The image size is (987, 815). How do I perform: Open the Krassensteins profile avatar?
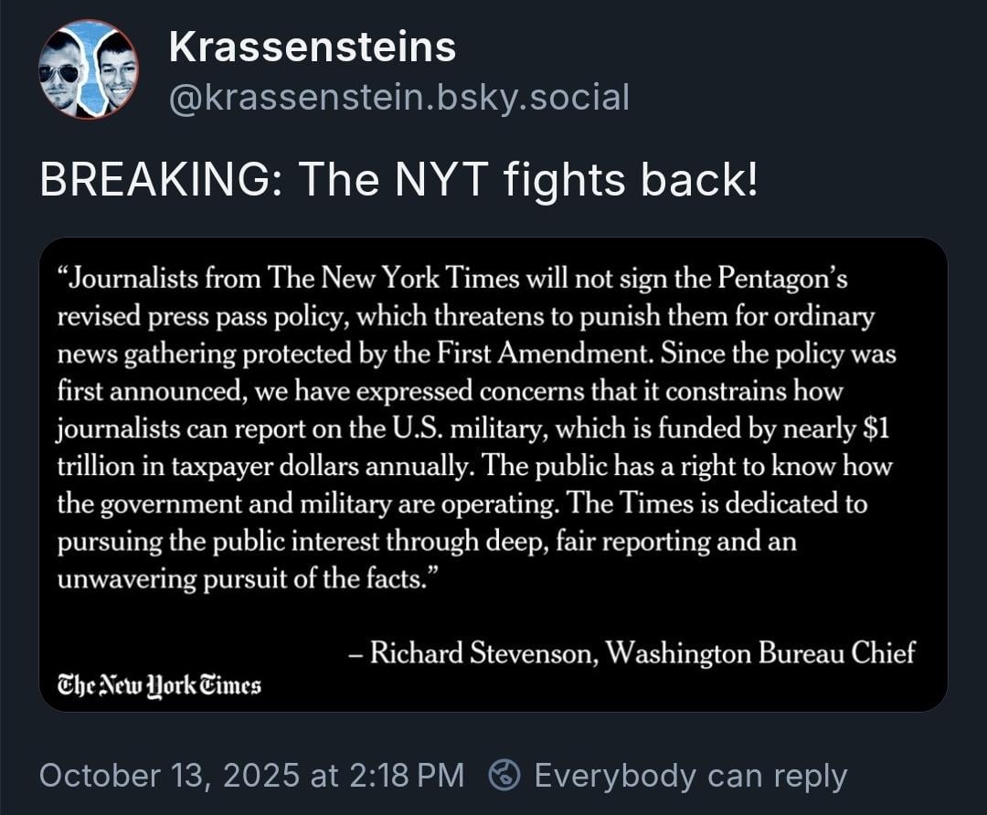88,69
